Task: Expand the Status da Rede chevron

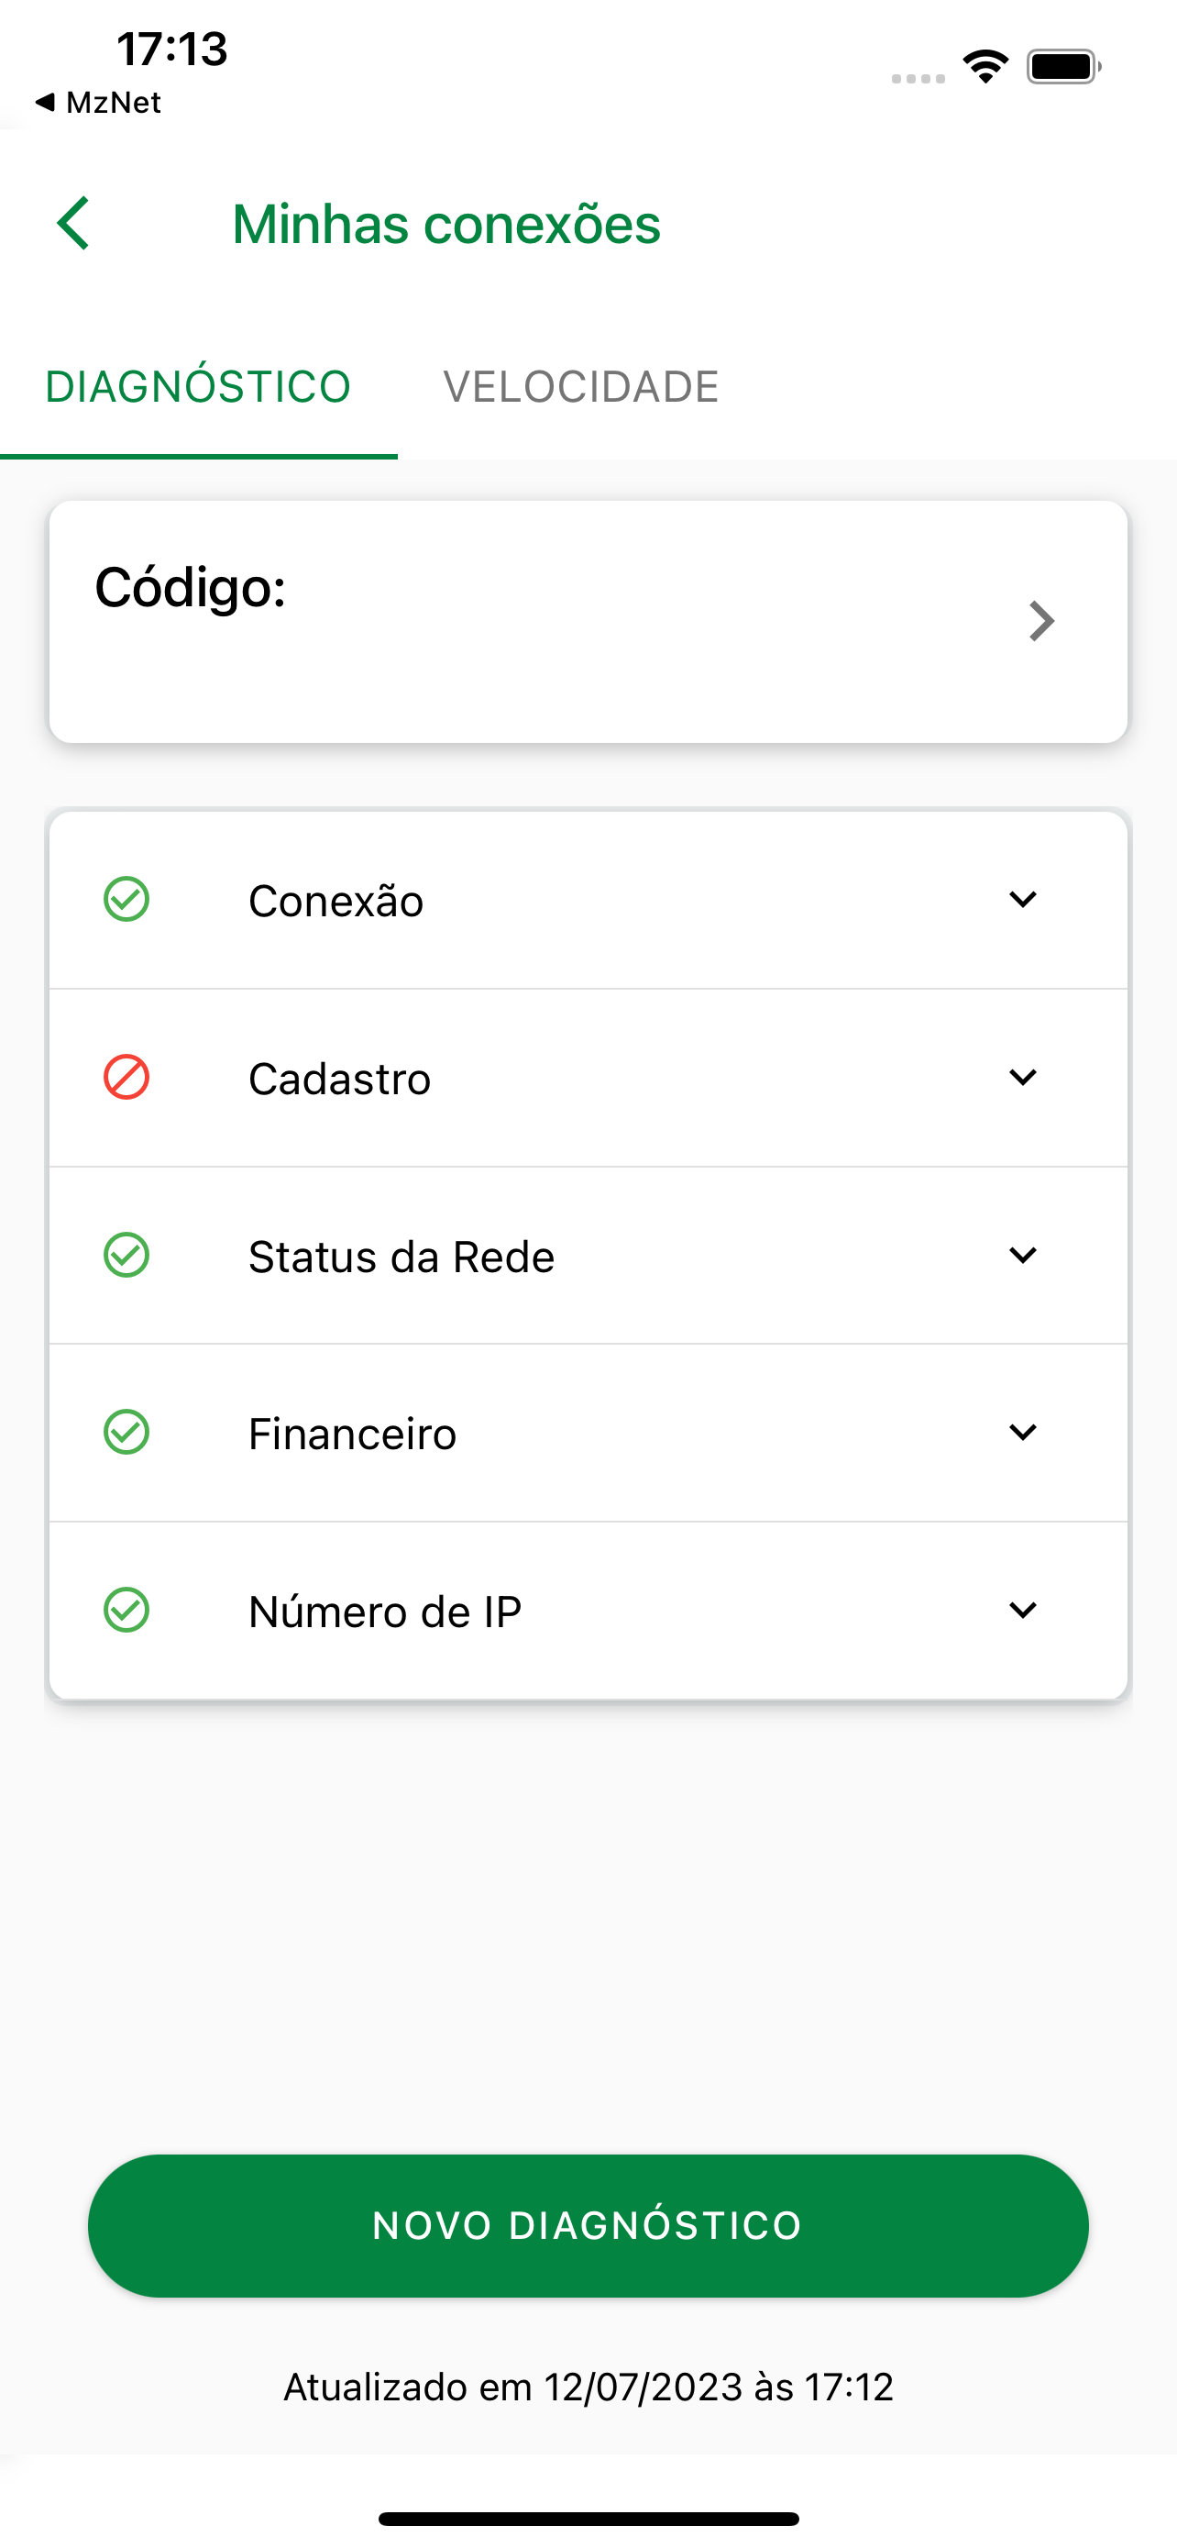Action: coord(1023,1256)
